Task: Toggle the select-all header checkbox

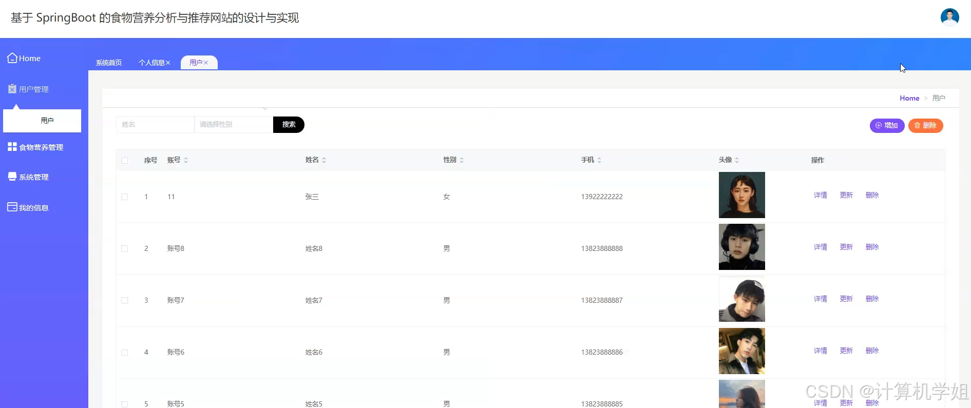Action: coord(125,160)
